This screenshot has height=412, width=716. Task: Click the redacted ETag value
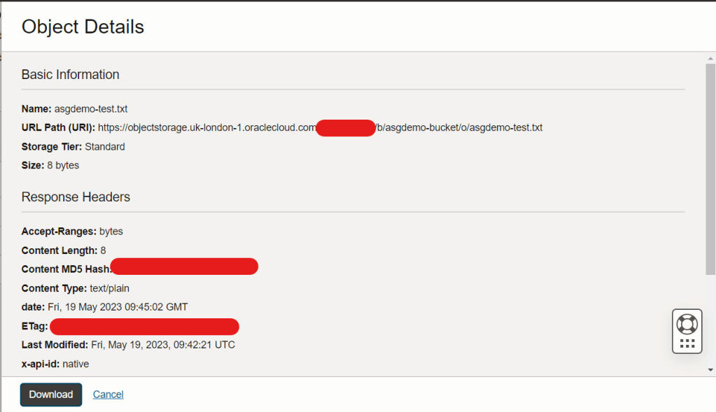point(144,327)
